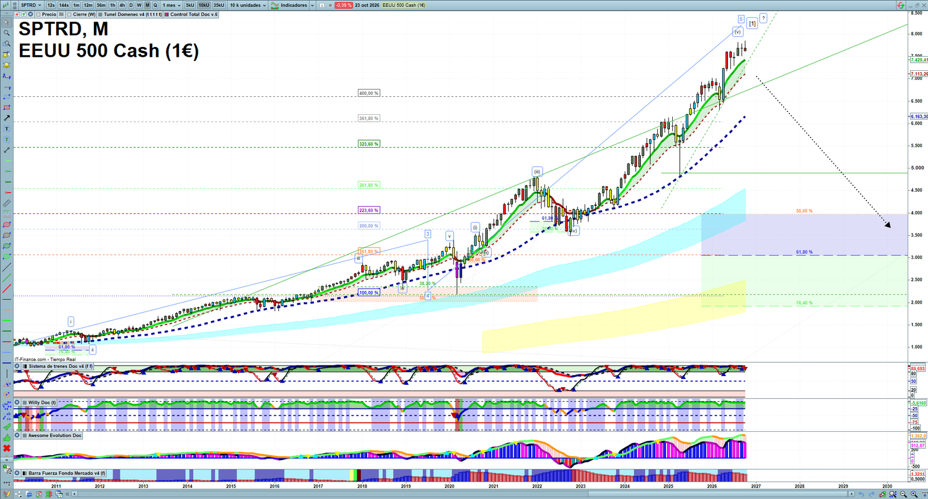
Task: Select the 12s timeframe tab
Action: (x=51, y=5)
